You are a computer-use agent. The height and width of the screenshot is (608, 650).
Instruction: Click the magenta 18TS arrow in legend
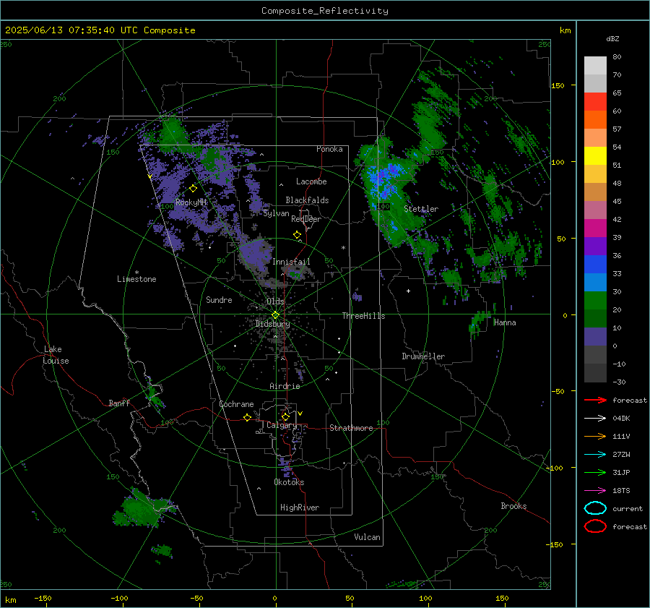pos(595,491)
